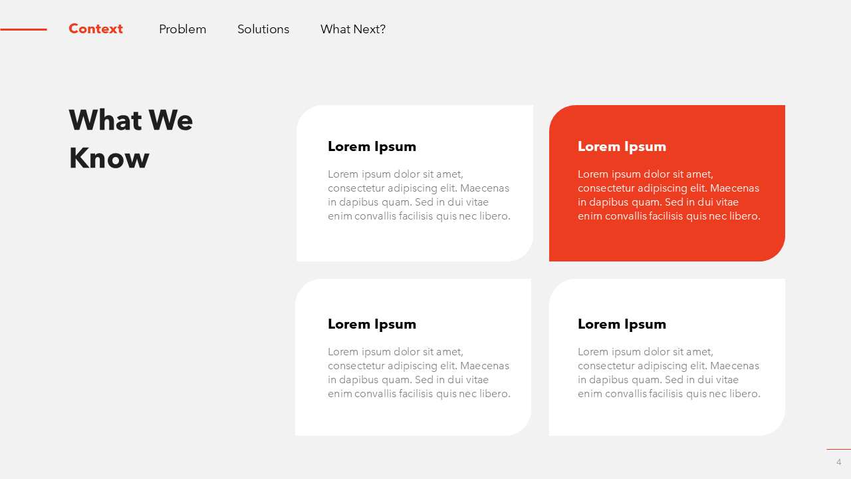This screenshot has width=851, height=479.
Task: Go to the Solutions tab
Action: [x=263, y=29]
